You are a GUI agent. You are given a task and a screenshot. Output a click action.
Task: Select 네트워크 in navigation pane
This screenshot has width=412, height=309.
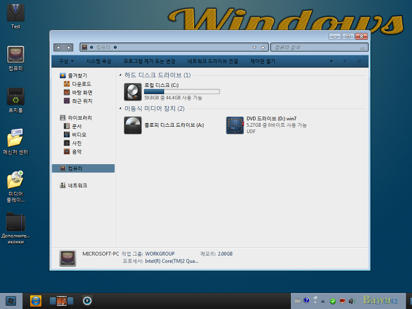[x=73, y=185]
